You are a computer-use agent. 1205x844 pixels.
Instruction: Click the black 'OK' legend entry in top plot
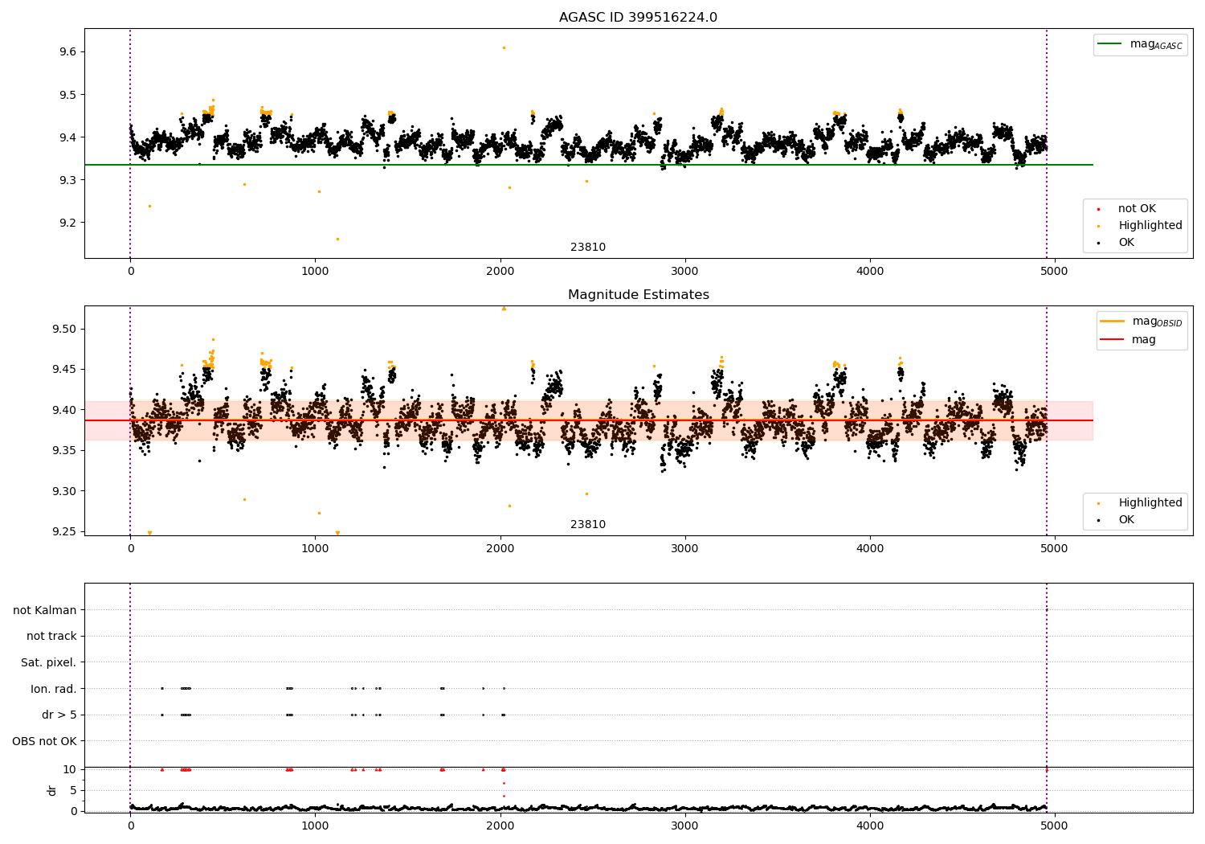1126,243
